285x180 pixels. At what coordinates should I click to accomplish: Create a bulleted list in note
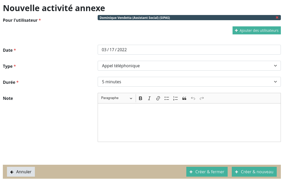tap(167, 98)
